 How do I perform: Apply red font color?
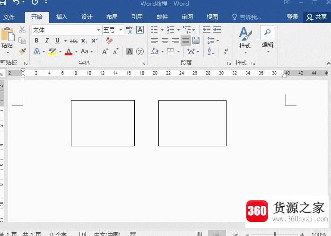(69, 51)
